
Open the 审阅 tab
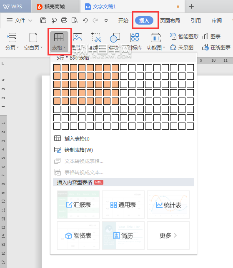tap(217, 21)
